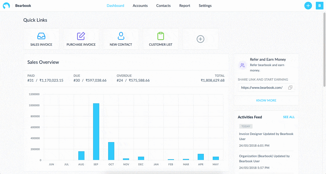Copy the referral link with copy icon
326x174 pixels.
tap(290, 88)
